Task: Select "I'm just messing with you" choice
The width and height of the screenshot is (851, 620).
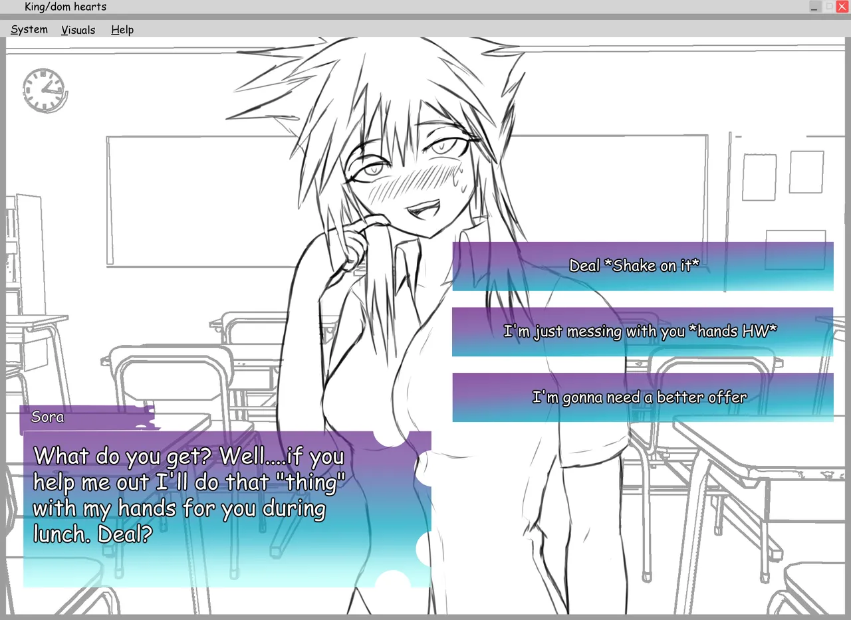Action: [x=642, y=332]
